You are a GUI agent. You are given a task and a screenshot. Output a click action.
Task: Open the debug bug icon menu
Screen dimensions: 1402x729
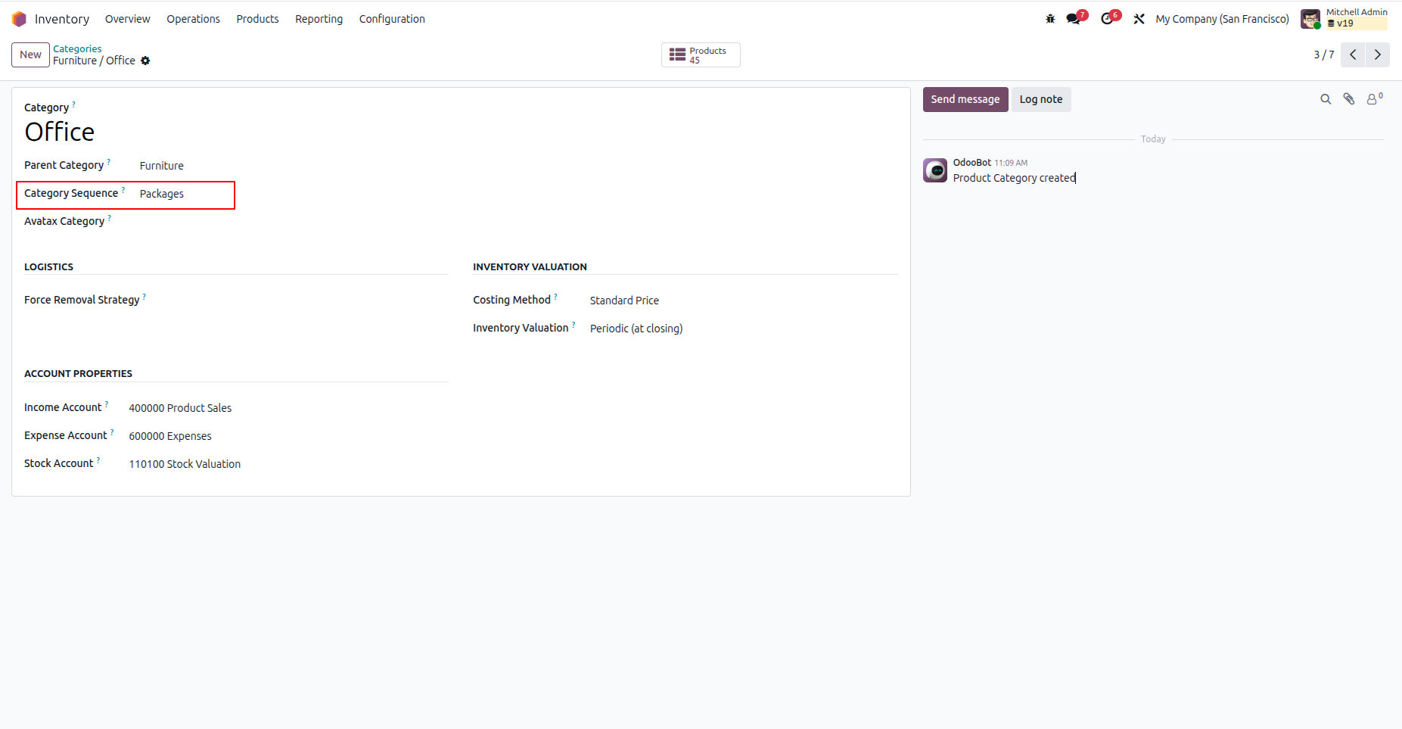coord(1050,19)
